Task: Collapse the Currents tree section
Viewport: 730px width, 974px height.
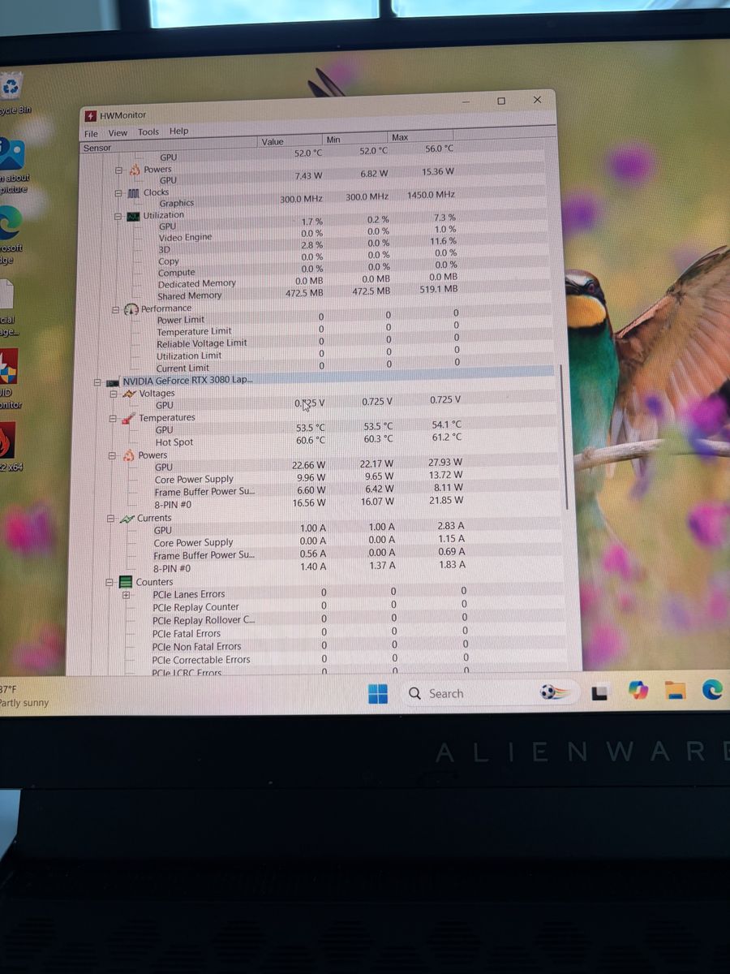Action: [110, 518]
